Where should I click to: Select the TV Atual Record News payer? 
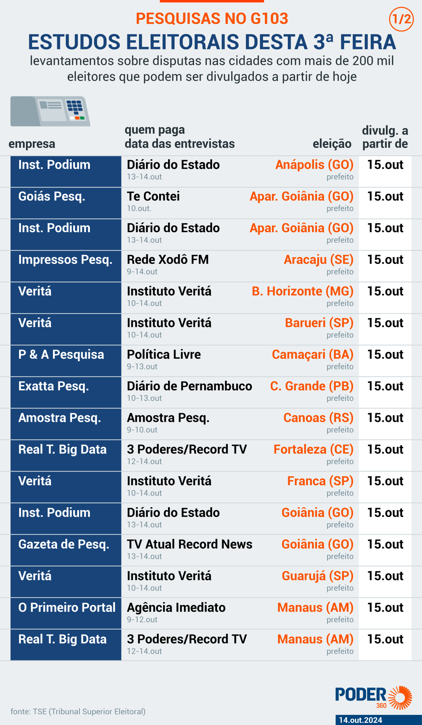pyautogui.click(x=189, y=544)
